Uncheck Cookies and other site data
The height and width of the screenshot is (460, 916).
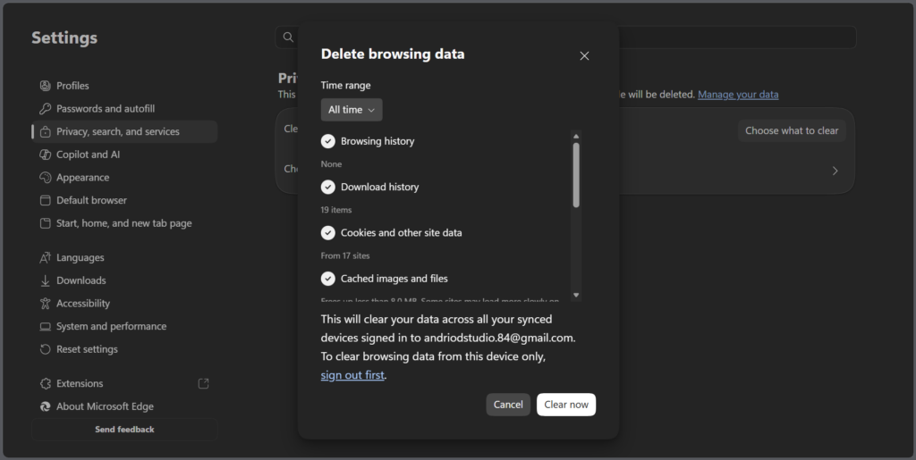click(327, 232)
